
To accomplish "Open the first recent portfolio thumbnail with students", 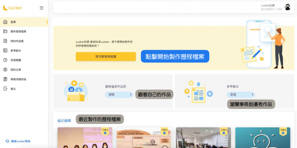I will pos(85,138).
